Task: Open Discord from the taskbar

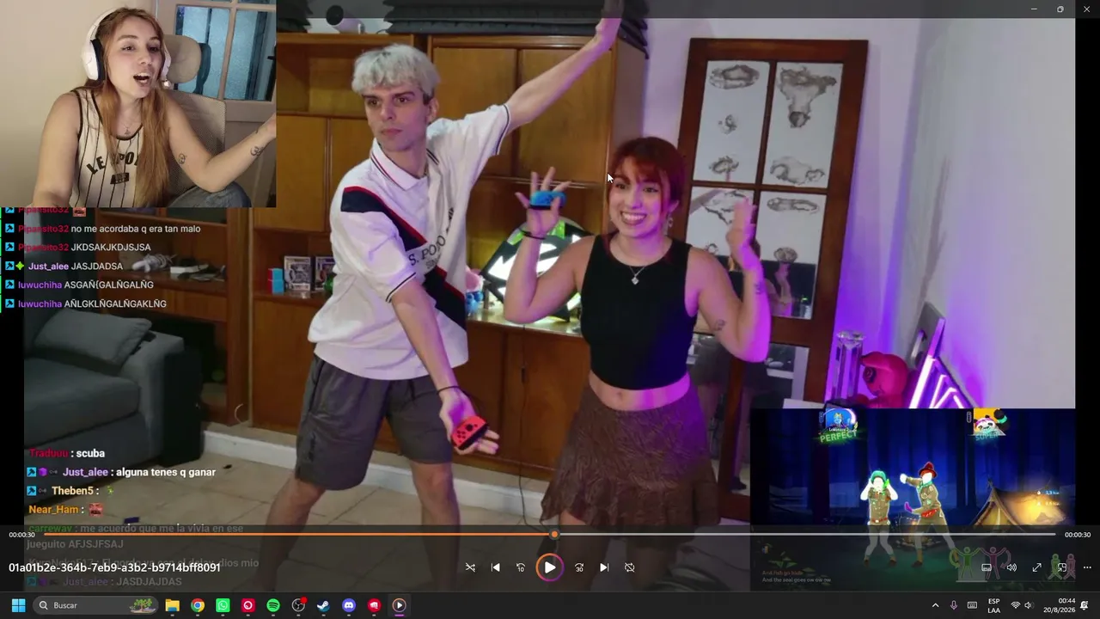Action: [349, 605]
